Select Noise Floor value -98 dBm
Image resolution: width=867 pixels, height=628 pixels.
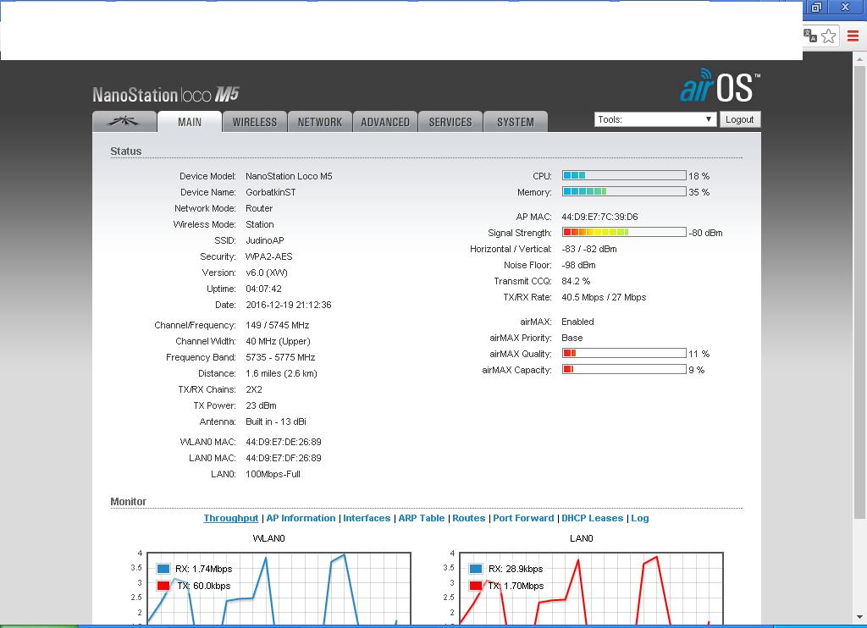[x=579, y=265]
